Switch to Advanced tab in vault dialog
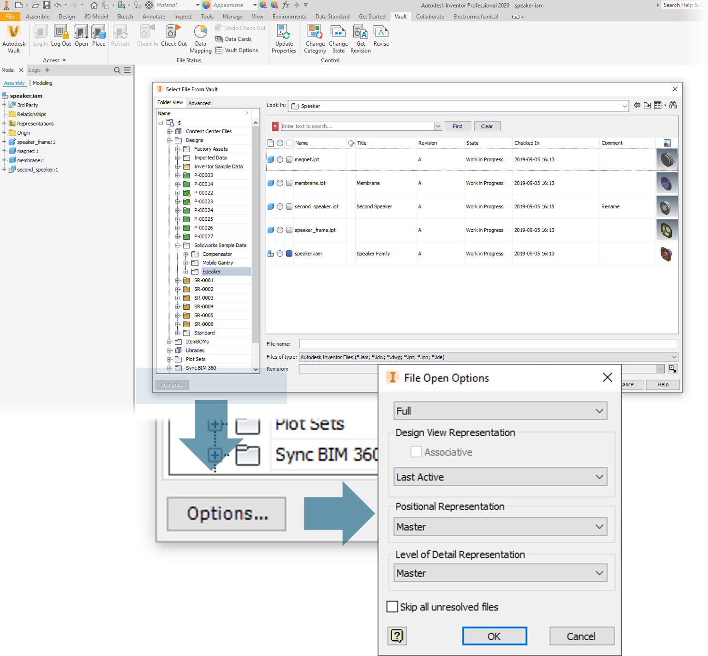The image size is (708, 656). click(x=199, y=103)
